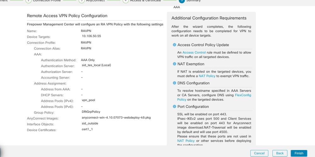Open NAT Policy link under Port Configuration
Image resolution: width=315 pixels, height=157 pixels.
tap(186, 141)
